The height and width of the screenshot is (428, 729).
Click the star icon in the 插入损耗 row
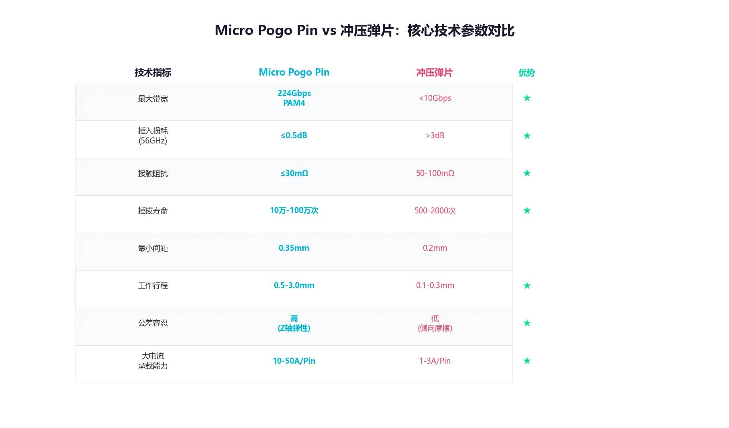click(x=527, y=136)
